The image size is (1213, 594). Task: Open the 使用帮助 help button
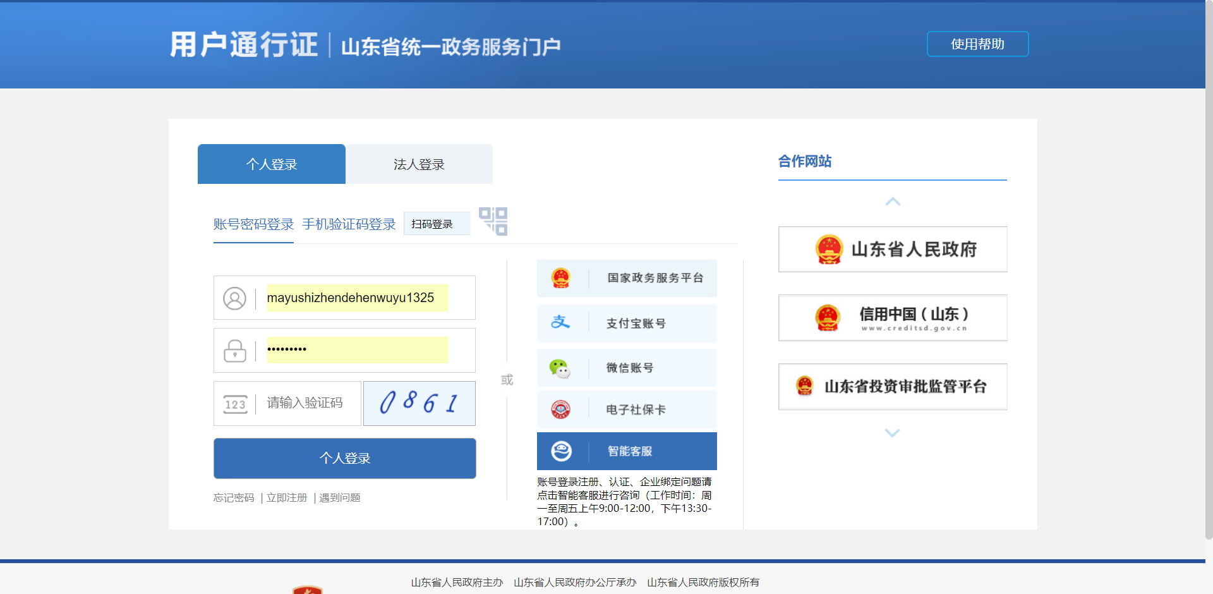point(977,44)
